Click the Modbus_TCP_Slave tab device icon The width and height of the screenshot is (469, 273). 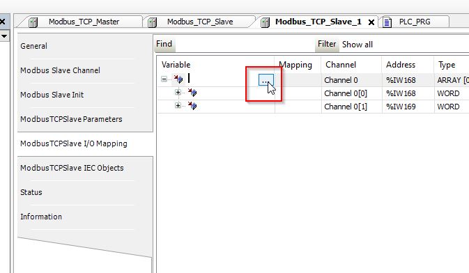point(152,22)
